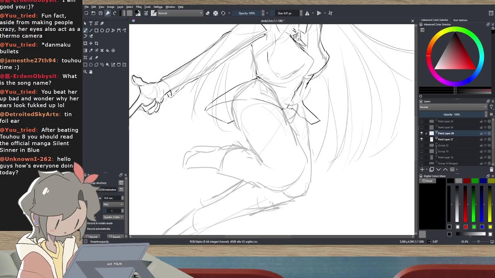Choose the Measure tool
The width and height of the screenshot is (495, 278).
tap(91, 58)
